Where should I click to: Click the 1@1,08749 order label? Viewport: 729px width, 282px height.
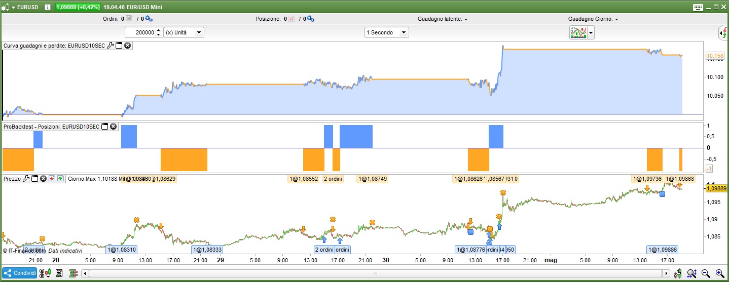click(x=373, y=179)
